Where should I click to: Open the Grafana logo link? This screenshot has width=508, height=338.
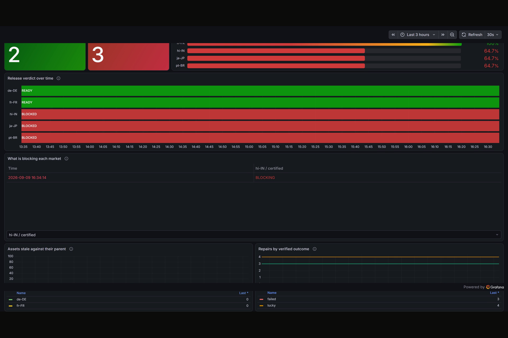click(495, 287)
